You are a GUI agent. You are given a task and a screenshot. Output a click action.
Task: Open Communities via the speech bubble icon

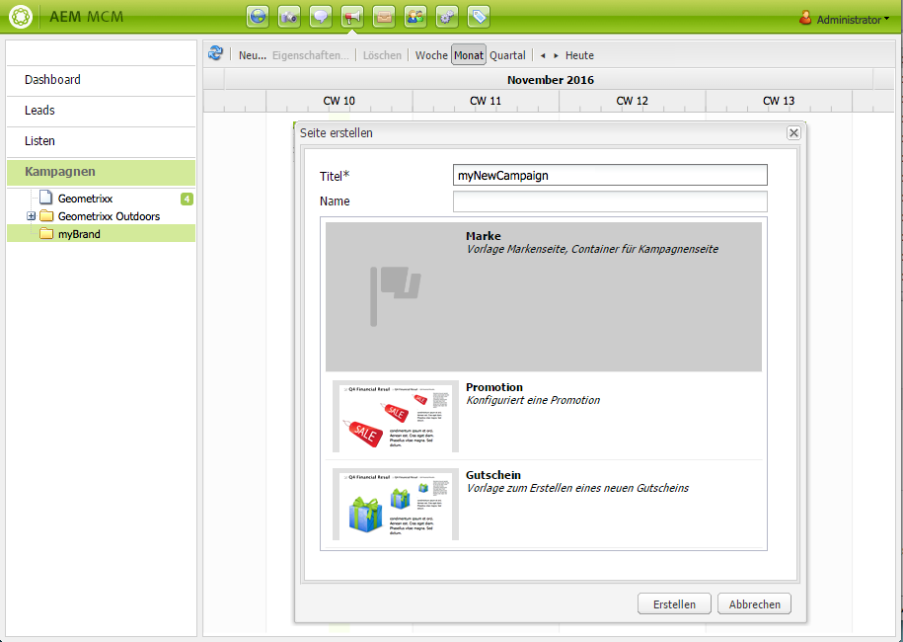tap(321, 17)
